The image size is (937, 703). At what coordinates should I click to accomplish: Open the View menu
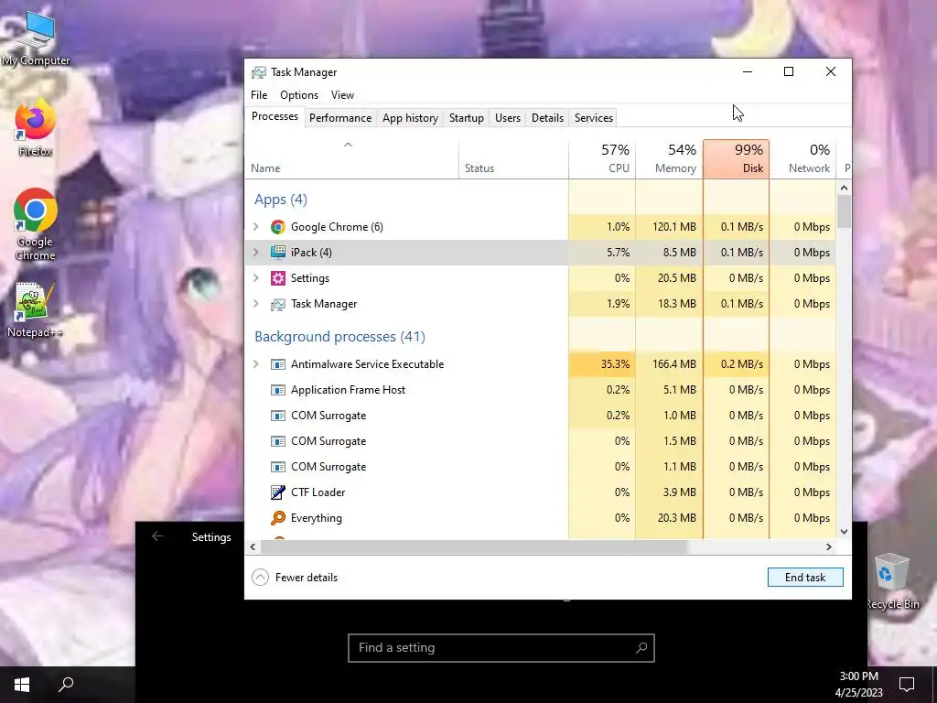pos(342,95)
